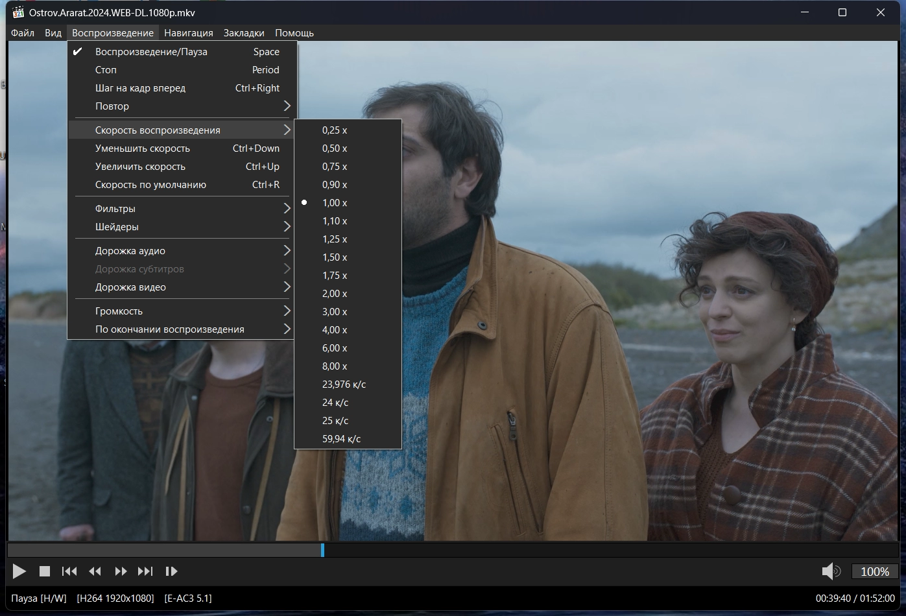This screenshot has height=616, width=906.
Task: Jump to previous file with skip-back icon
Action: [x=69, y=571]
